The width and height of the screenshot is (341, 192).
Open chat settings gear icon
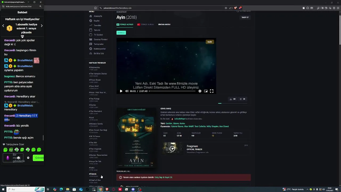click(28, 158)
